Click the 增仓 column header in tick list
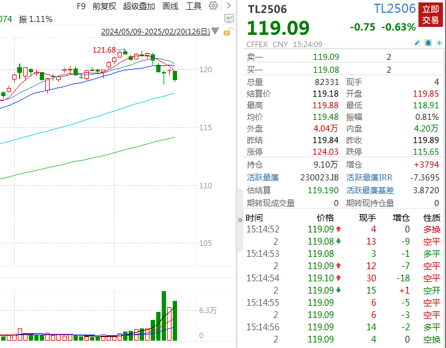Image resolution: width=446 pixels, height=348 pixels. 401,218
